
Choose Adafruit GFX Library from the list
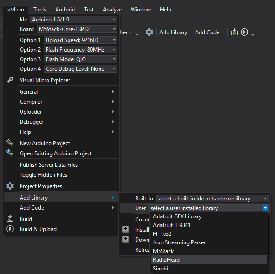tap(177, 216)
